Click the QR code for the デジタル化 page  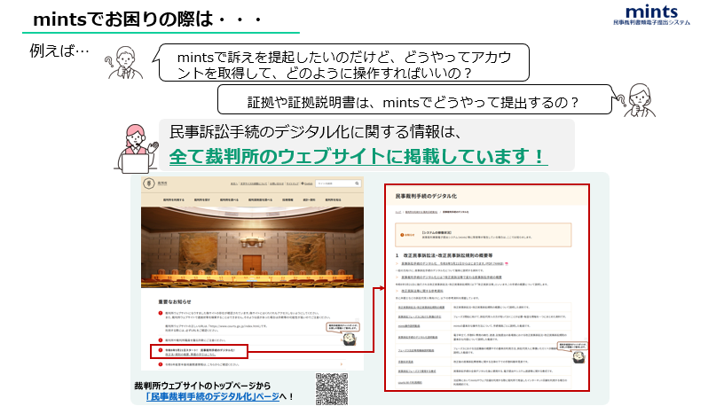tap(332, 388)
